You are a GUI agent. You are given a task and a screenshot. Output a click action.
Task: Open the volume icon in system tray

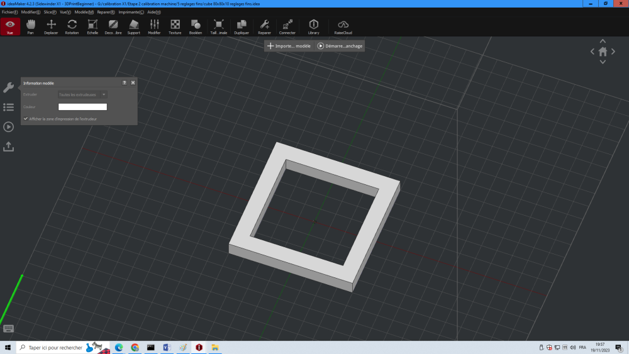pos(573,348)
